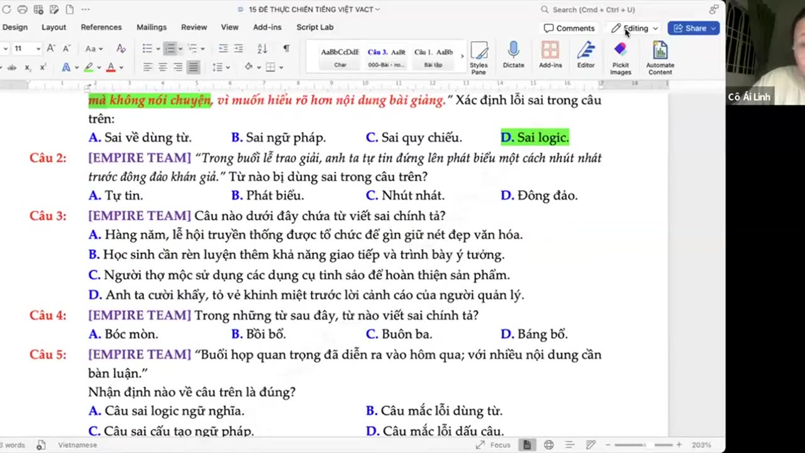Toggle align left
This screenshot has height=453, width=805.
tap(147, 67)
